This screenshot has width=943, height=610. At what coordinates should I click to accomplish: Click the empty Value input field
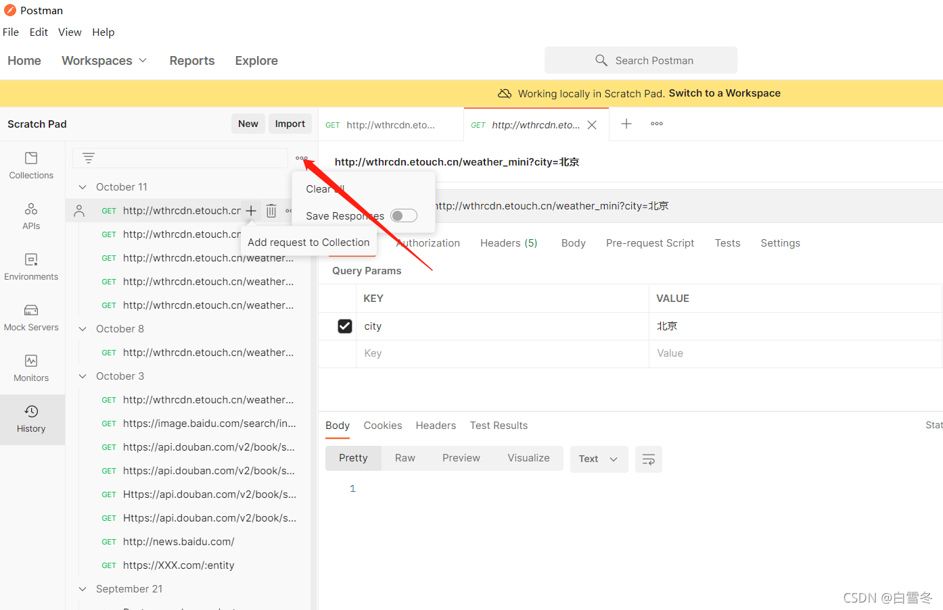click(x=795, y=354)
